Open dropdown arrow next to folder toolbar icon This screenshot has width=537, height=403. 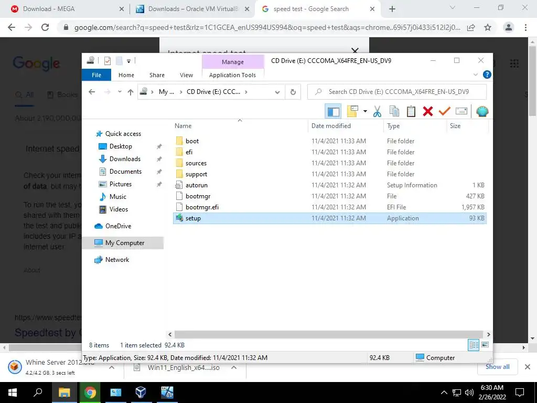365,111
